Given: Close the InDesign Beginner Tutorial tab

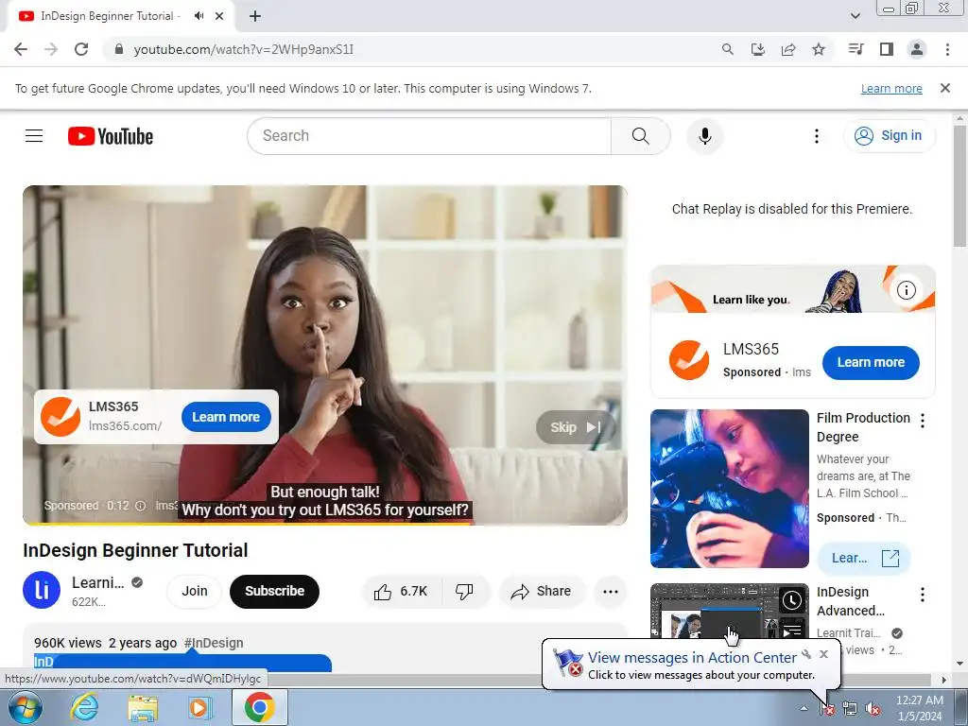Looking at the screenshot, I should tap(219, 16).
